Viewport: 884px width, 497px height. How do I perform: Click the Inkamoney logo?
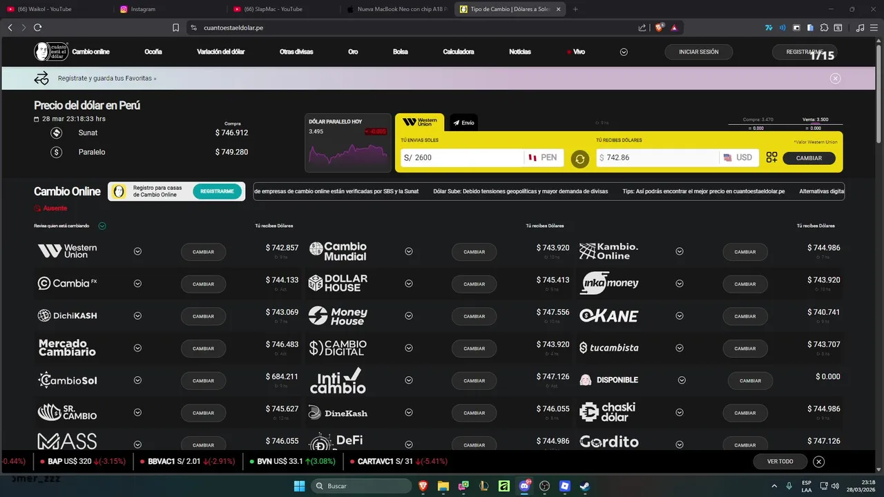(608, 283)
